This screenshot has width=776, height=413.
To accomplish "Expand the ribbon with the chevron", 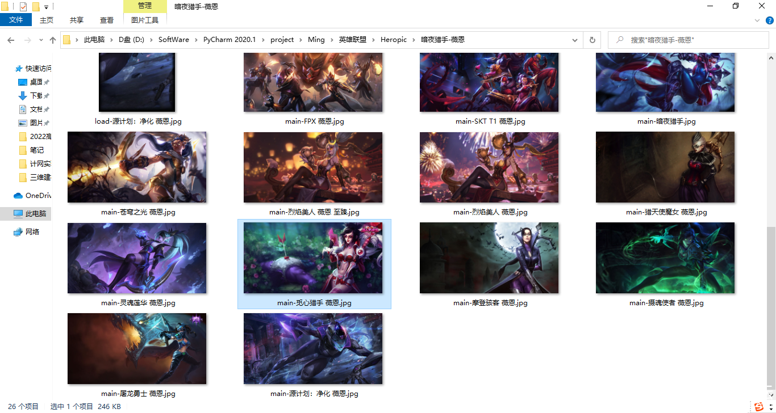I will tap(757, 20).
